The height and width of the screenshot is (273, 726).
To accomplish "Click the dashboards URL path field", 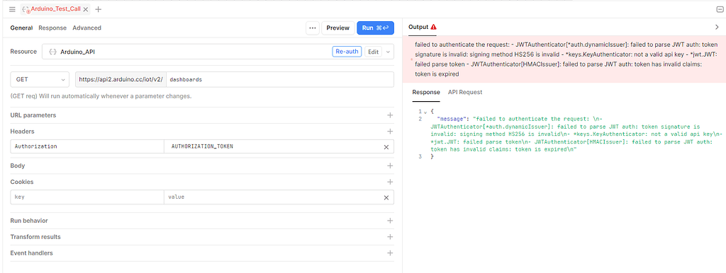I will point(280,79).
